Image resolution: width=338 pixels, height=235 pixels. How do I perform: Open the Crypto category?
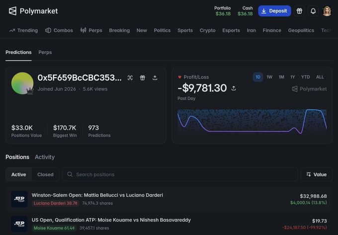207,30
